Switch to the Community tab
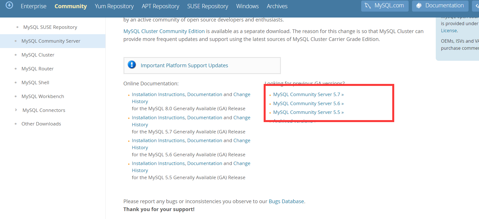Screen dimensions: 479x219 71,6
